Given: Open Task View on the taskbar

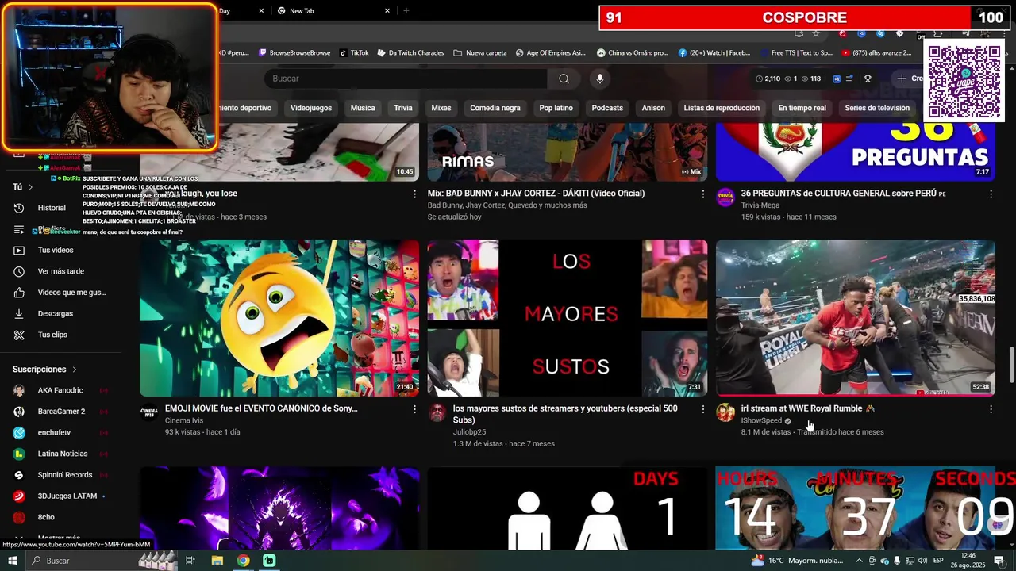Looking at the screenshot, I should [190, 561].
